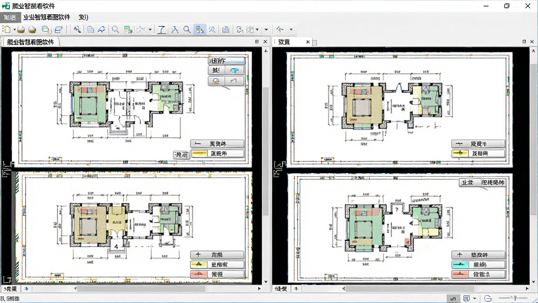Close the right panel's document tab
The width and height of the screenshot is (538, 303).
point(308,42)
